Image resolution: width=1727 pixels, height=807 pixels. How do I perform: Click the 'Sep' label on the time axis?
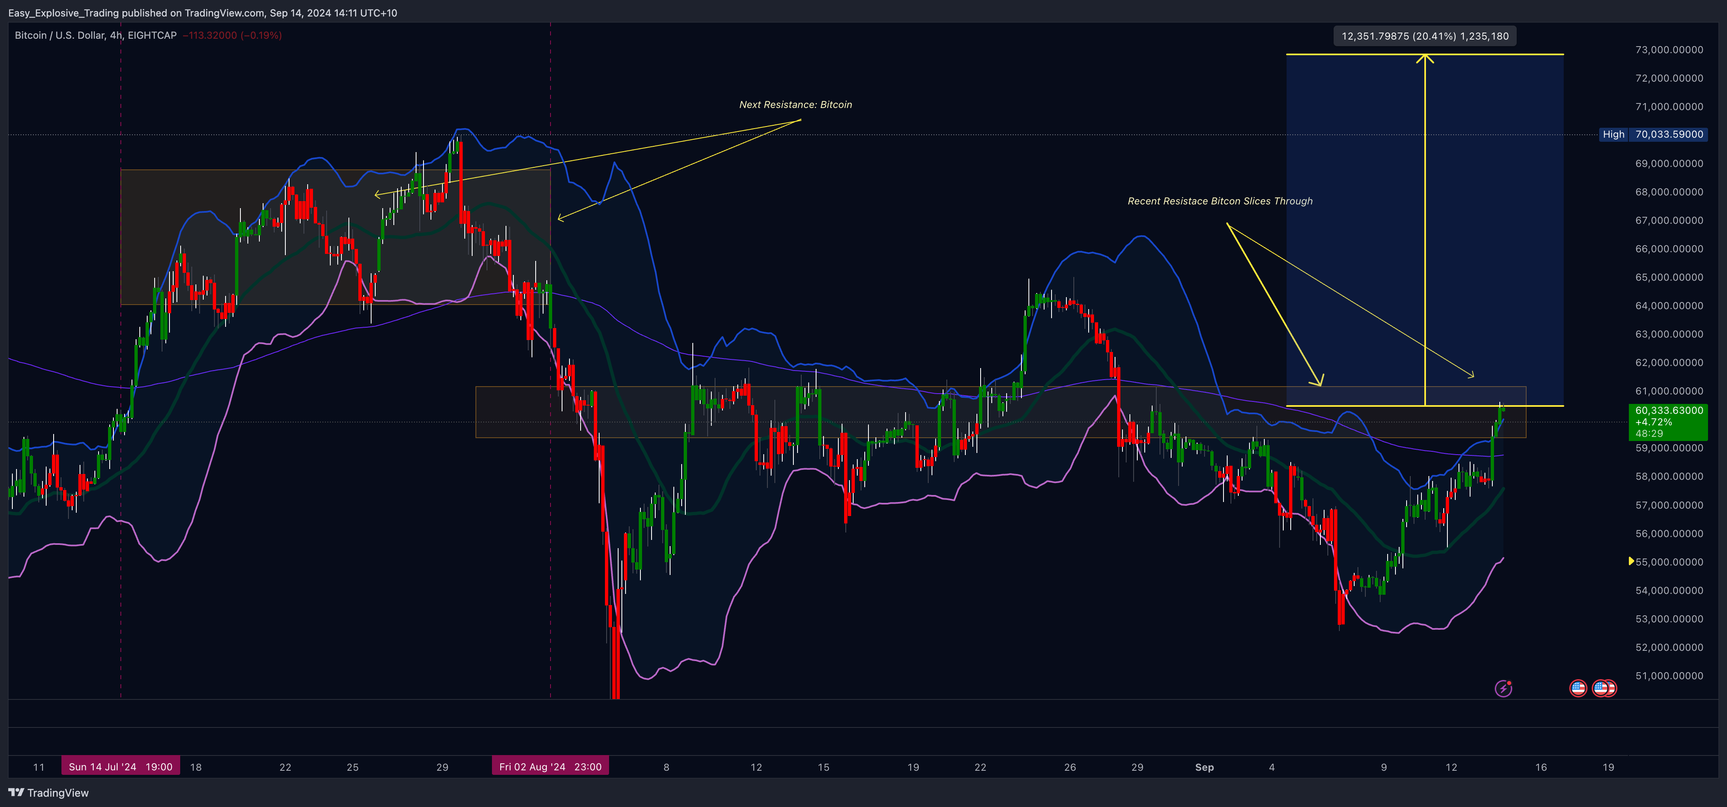pyautogui.click(x=1204, y=767)
